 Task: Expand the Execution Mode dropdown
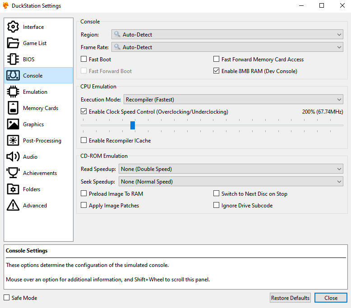(233, 99)
